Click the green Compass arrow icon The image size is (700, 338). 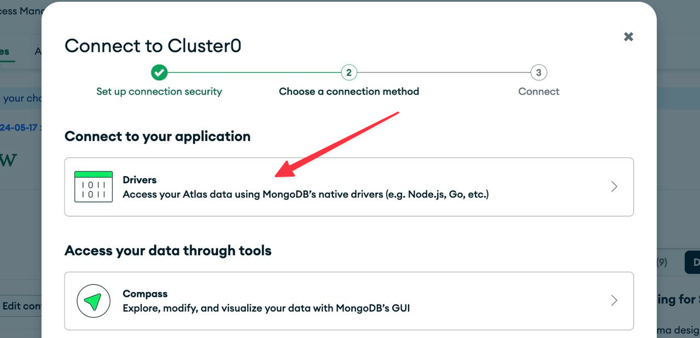94,301
